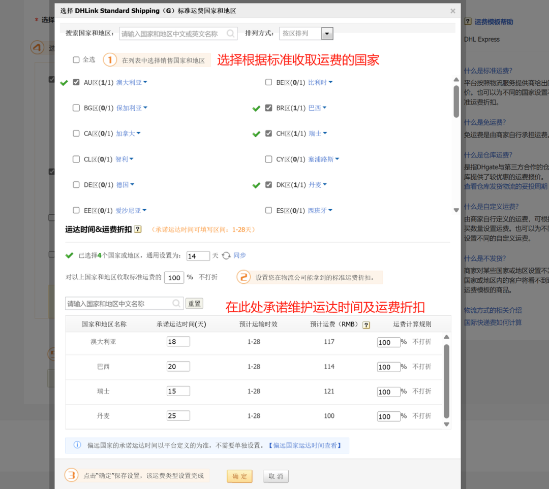Click the help icon beside 运费模板帮助 heading
Viewport: 549px width, 489px height.
468,21
